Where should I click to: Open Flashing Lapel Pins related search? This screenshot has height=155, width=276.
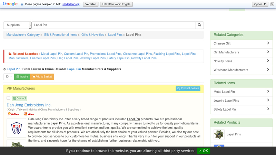tap(167, 54)
